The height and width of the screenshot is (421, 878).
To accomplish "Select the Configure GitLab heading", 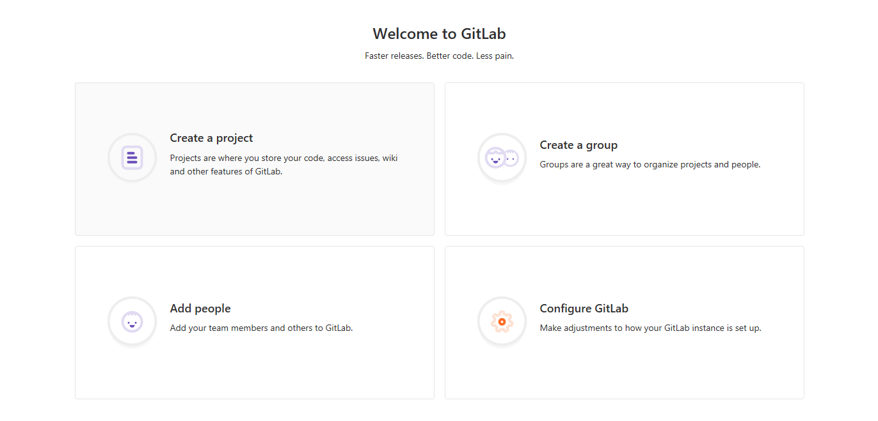I will tap(584, 309).
